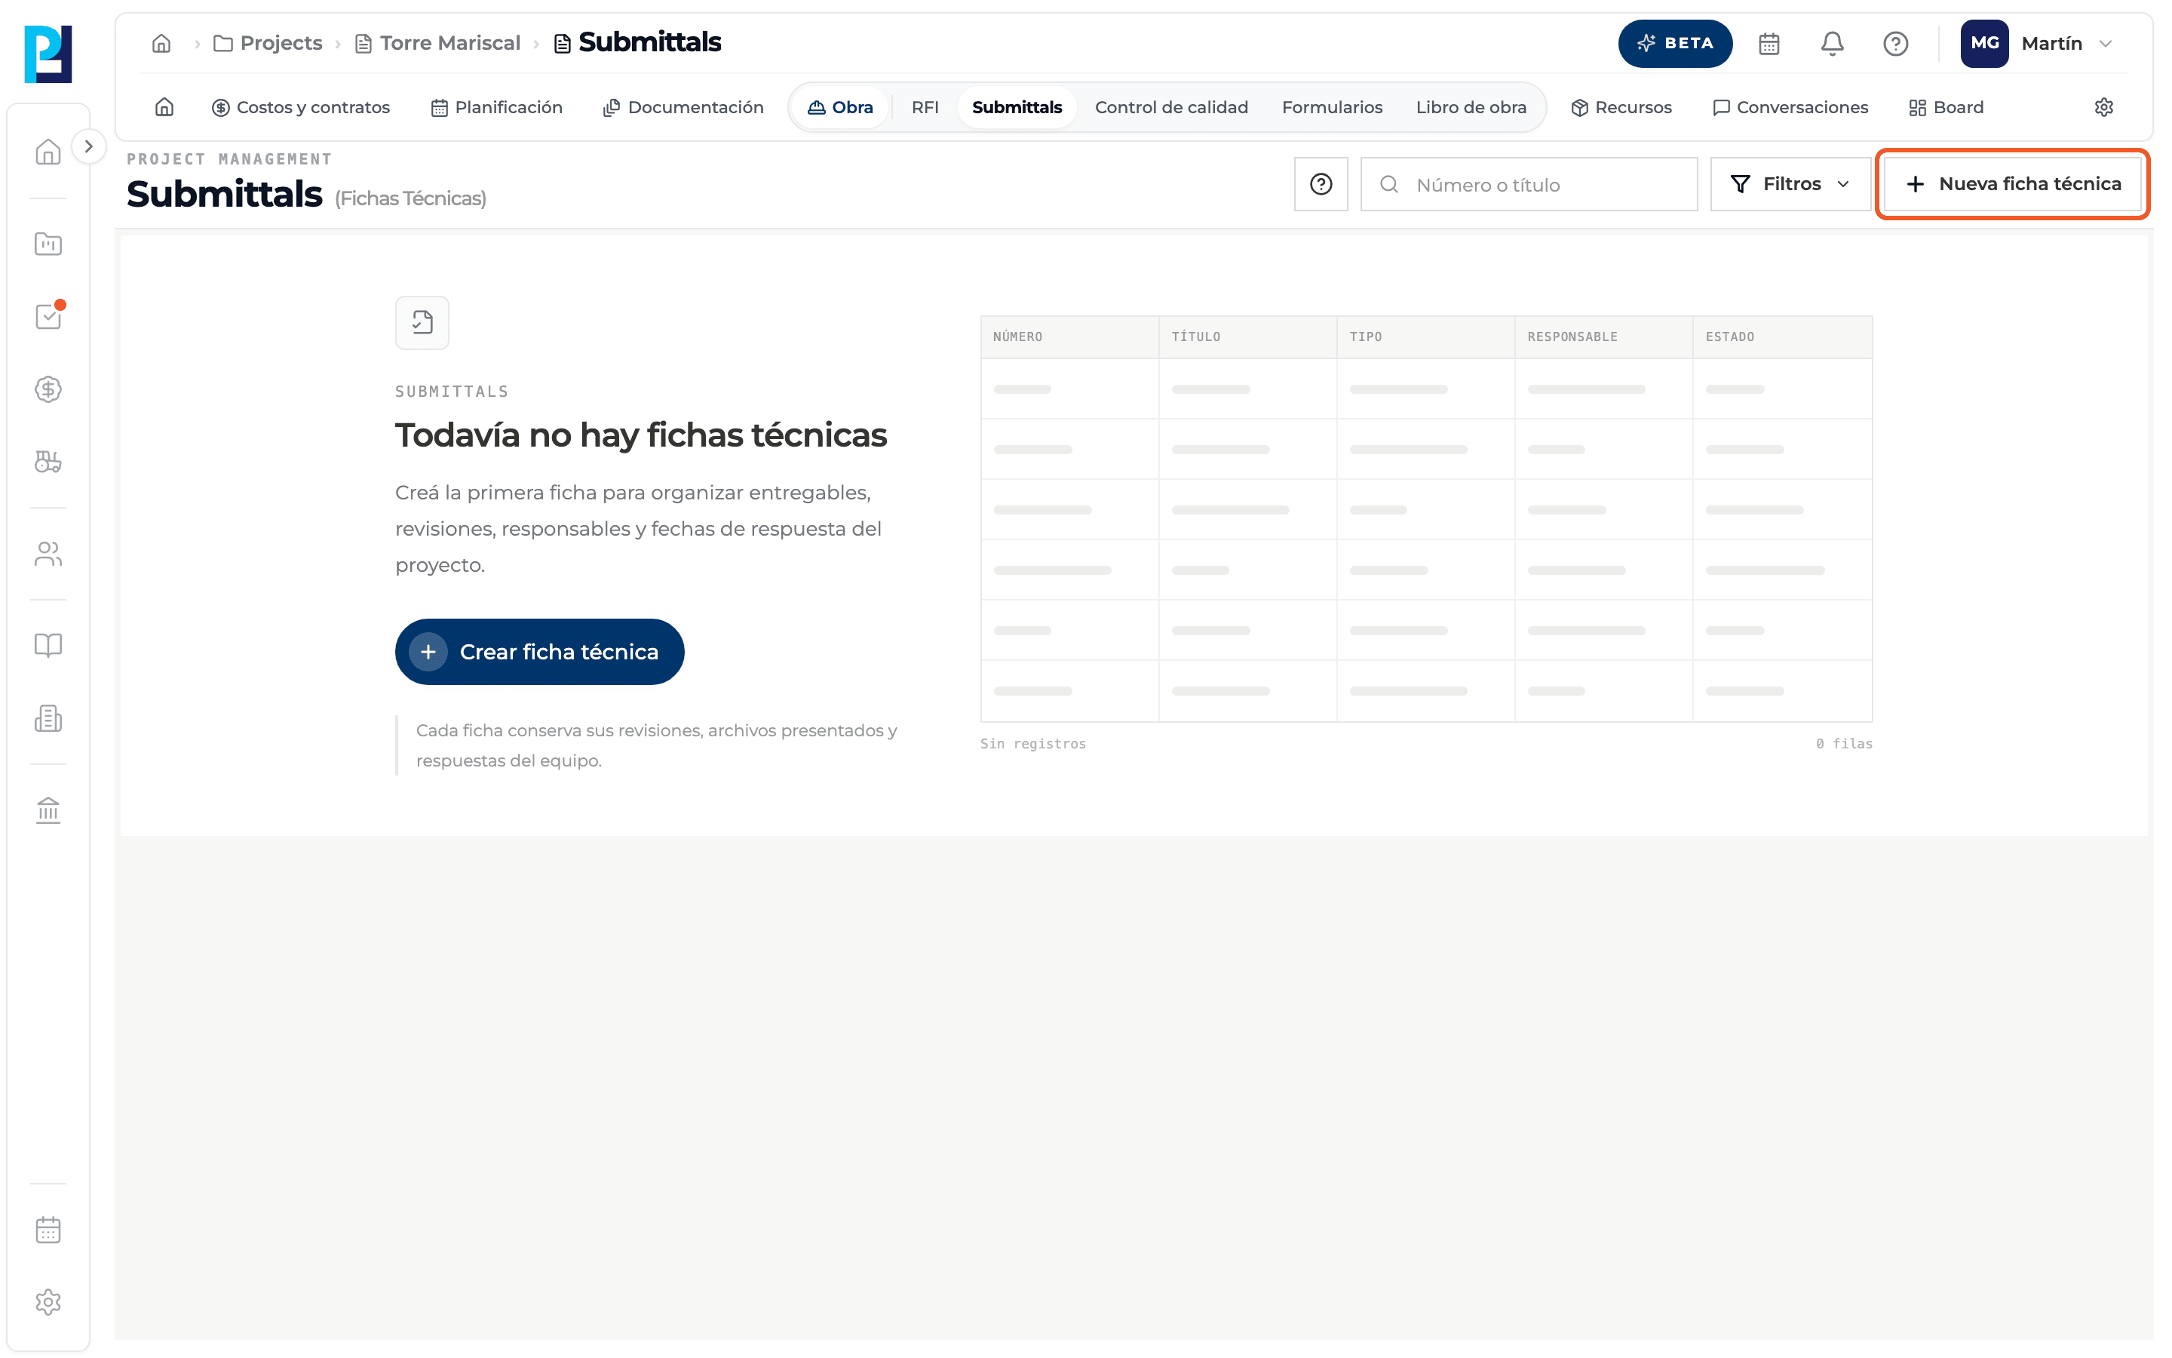The height and width of the screenshot is (1358, 2172).
Task: Open the project settings gear icon
Action: pos(2104,107)
